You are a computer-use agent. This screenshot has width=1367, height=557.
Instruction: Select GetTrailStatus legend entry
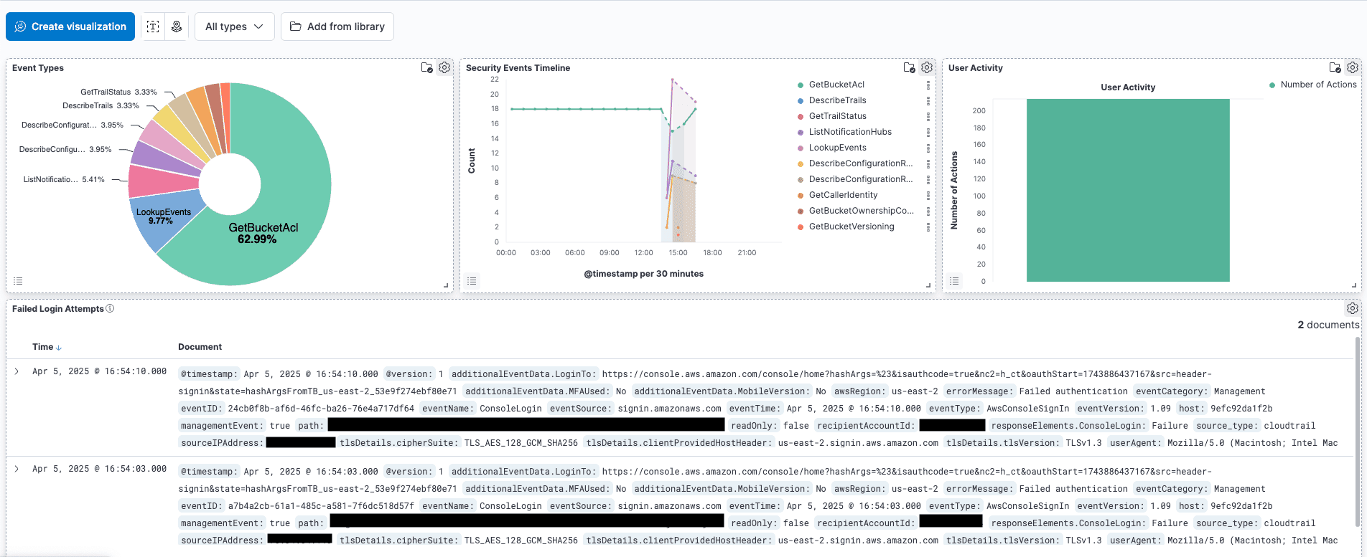837,116
